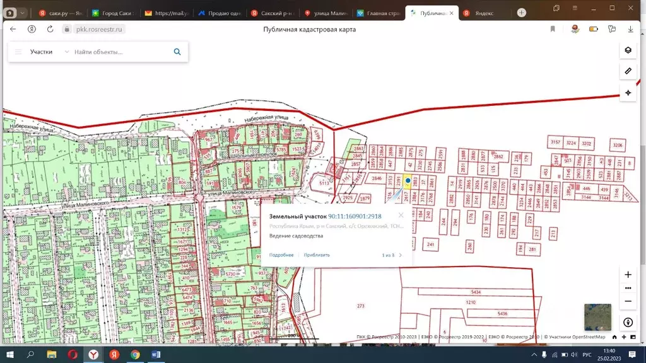Click the Приблизить link in popup
Viewport: 646px width, 363px height.
tap(317, 255)
